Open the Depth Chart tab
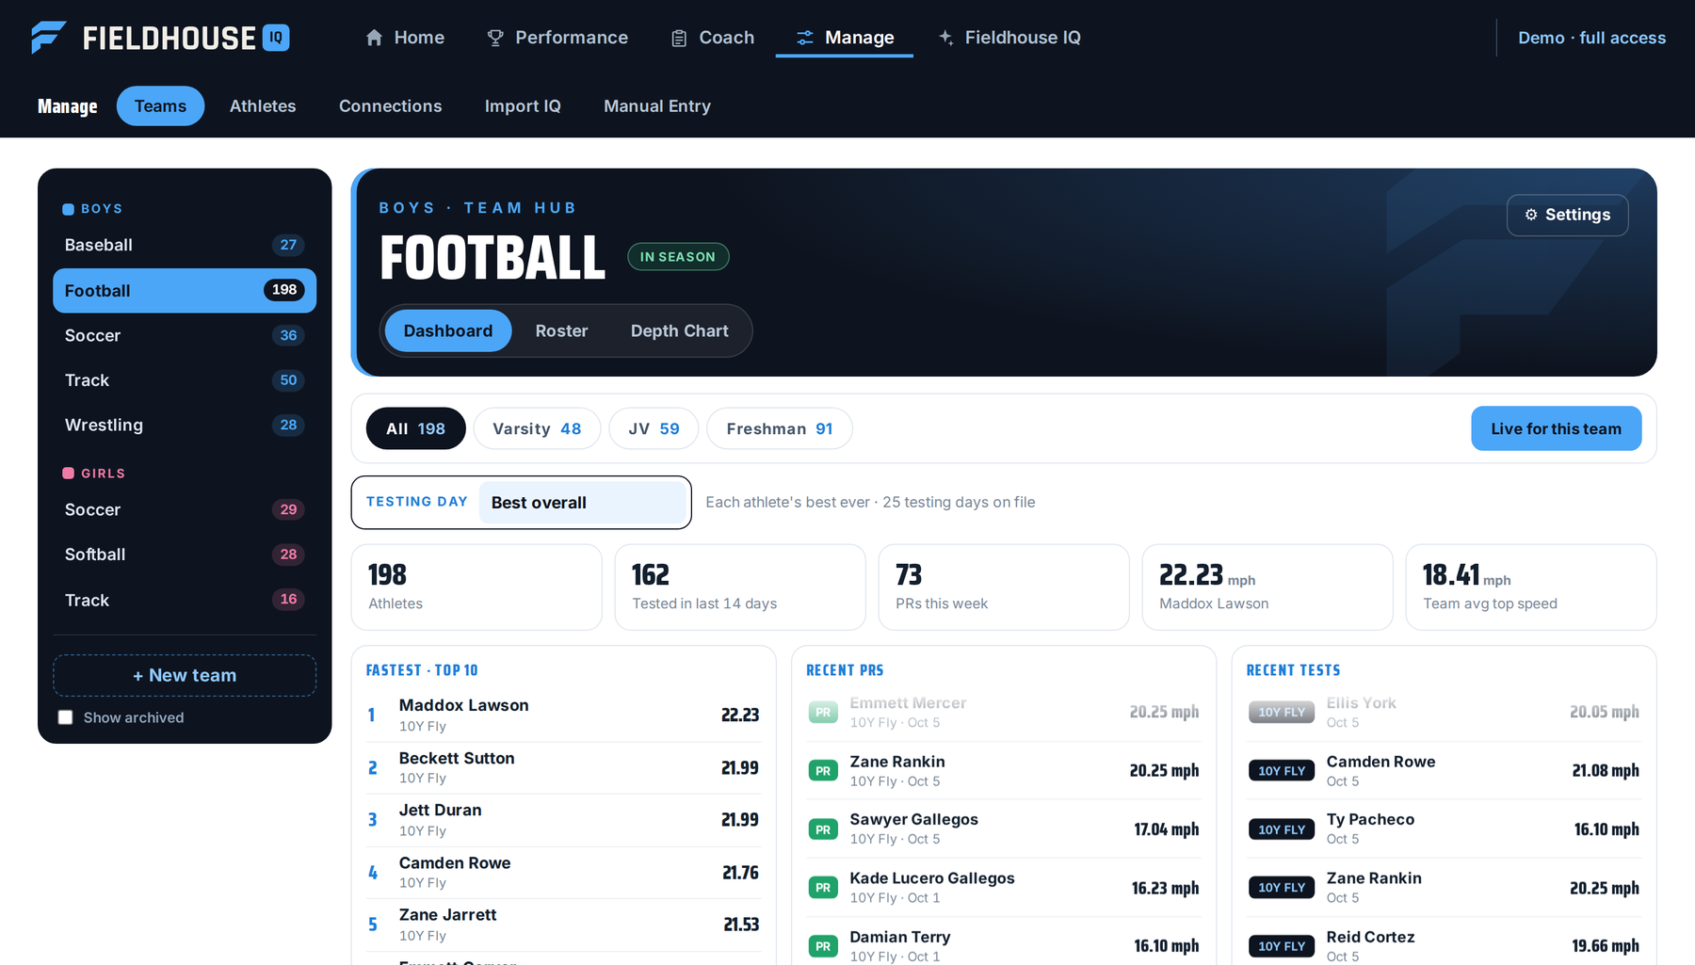The image size is (1695, 965). click(x=679, y=331)
